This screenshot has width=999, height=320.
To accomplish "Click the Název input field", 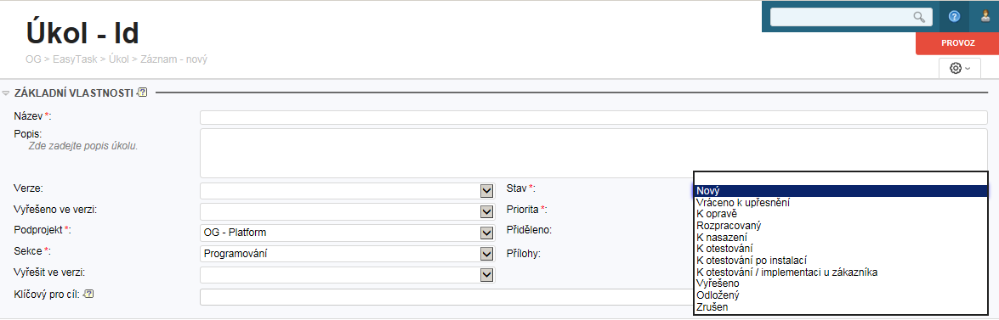I will (593, 118).
